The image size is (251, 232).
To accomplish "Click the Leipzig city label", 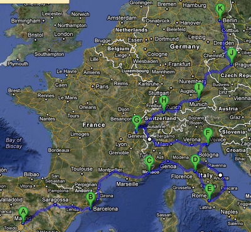I will pyautogui.click(x=196, y=37).
